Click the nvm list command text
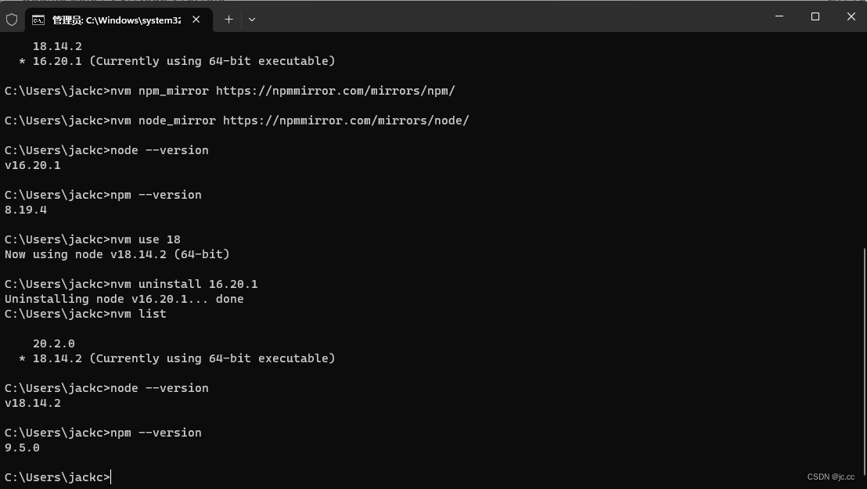This screenshot has height=489, width=867. click(x=138, y=314)
